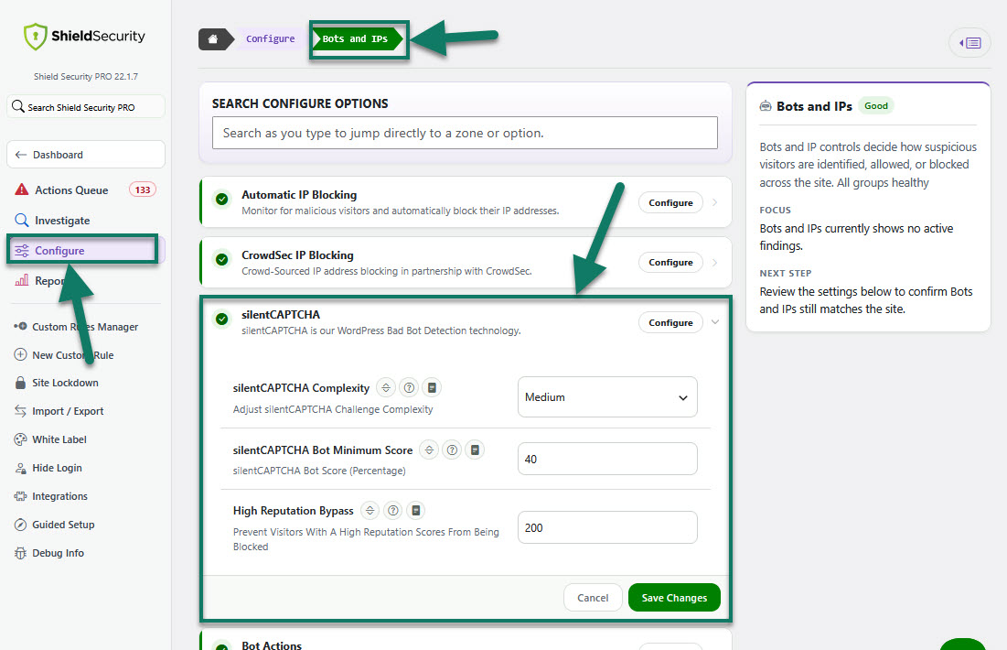Viewport: 1007px width, 650px height.
Task: Click the High Reputation Bypass field showing 200
Action: point(607,527)
